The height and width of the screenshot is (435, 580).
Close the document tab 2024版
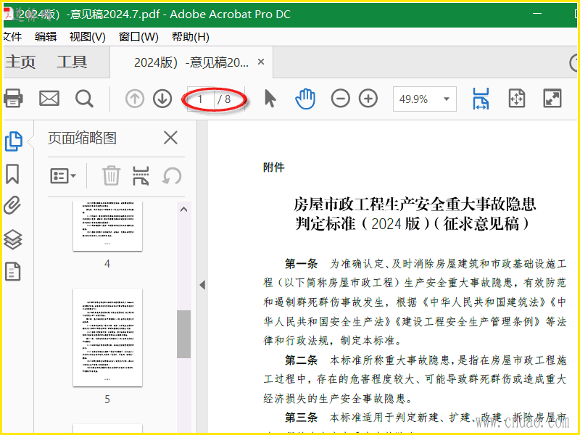(x=261, y=62)
